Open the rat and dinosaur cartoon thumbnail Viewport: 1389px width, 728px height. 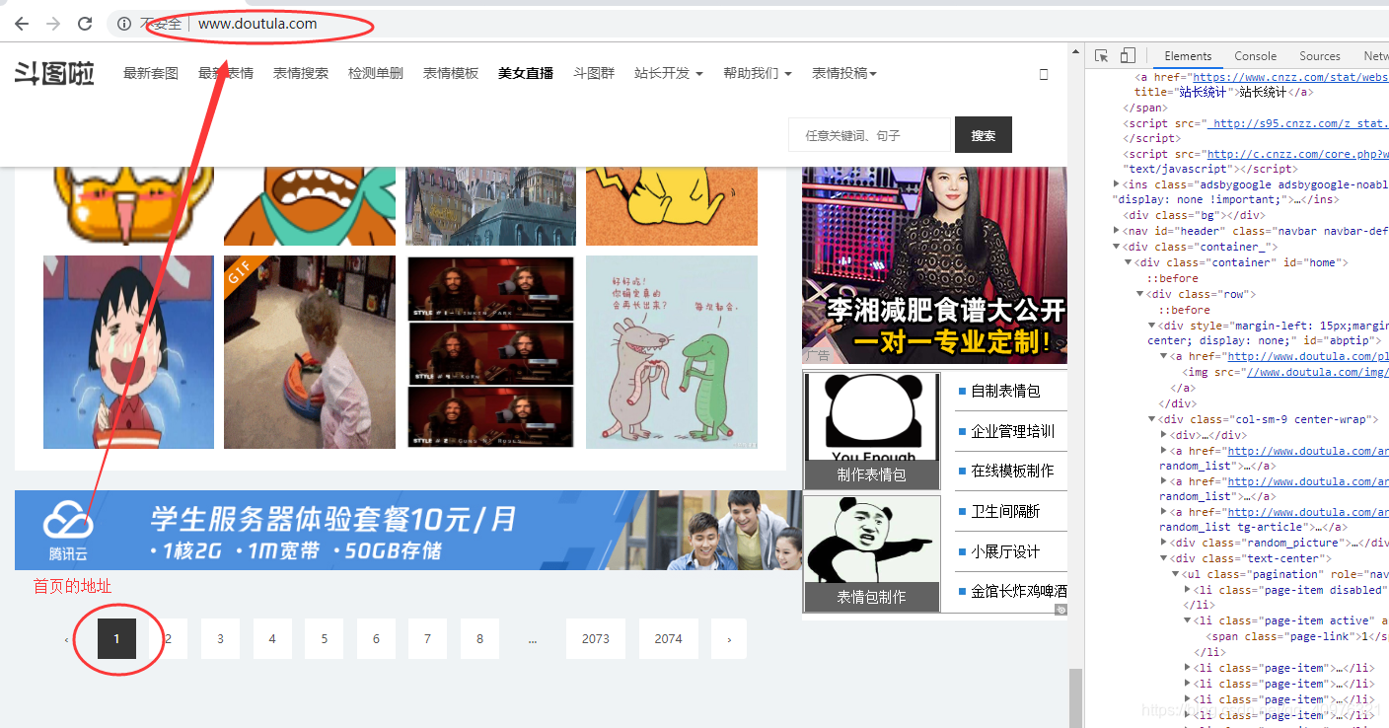(x=672, y=352)
